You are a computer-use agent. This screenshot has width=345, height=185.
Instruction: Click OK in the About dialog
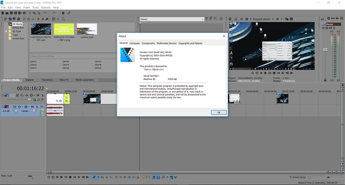click(x=219, y=113)
